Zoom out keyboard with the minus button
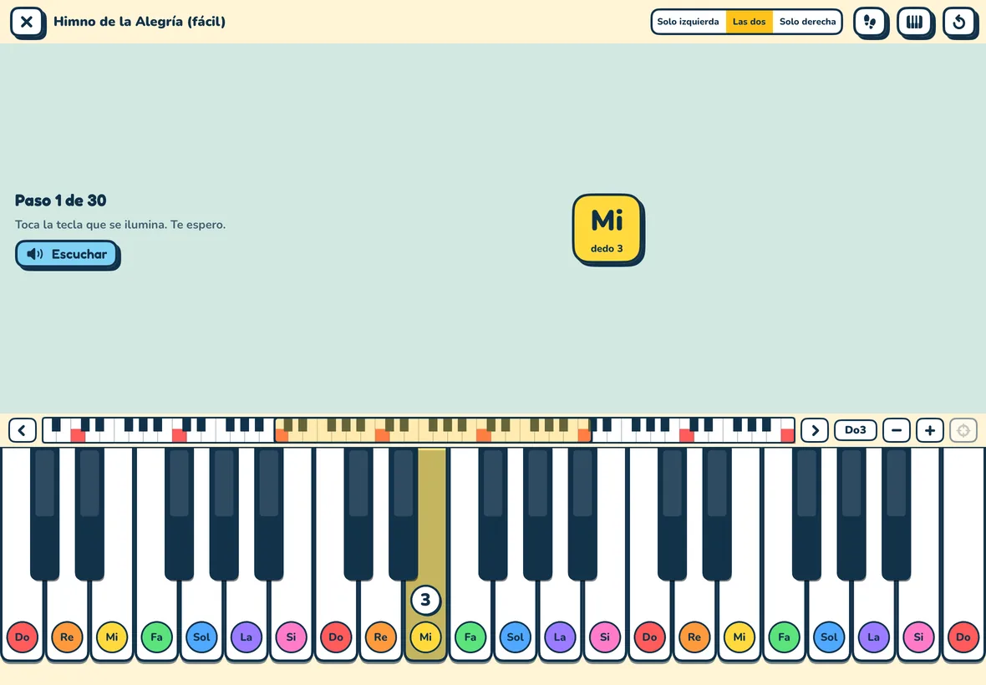The height and width of the screenshot is (685, 986). click(897, 430)
